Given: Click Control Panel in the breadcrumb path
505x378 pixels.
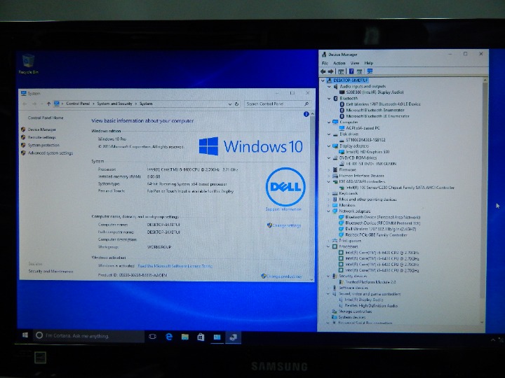Looking at the screenshot, I should 78,104.
